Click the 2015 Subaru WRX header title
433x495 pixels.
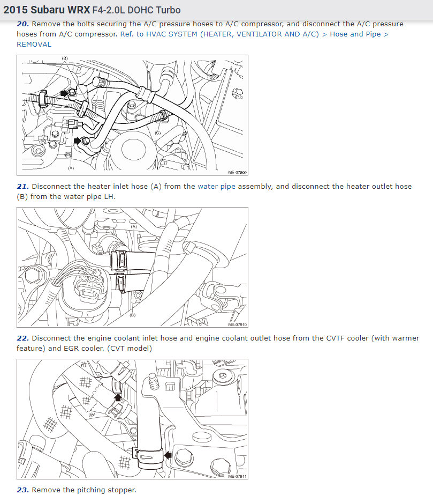47,10
